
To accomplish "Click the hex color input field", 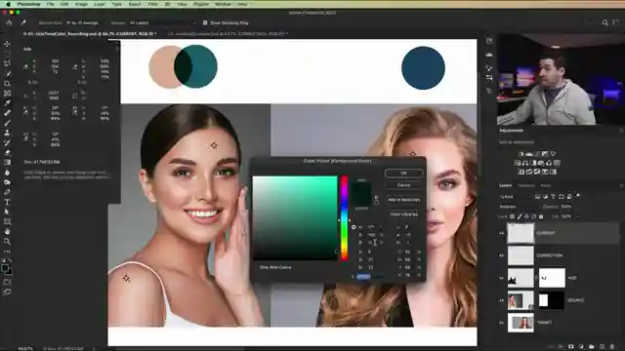I will pos(363,276).
